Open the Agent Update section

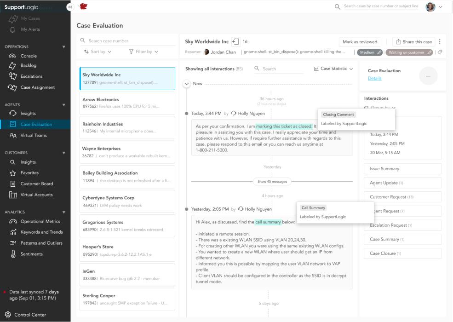coord(403,183)
